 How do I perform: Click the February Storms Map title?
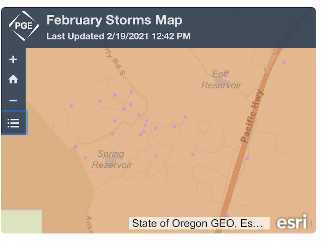114,20
